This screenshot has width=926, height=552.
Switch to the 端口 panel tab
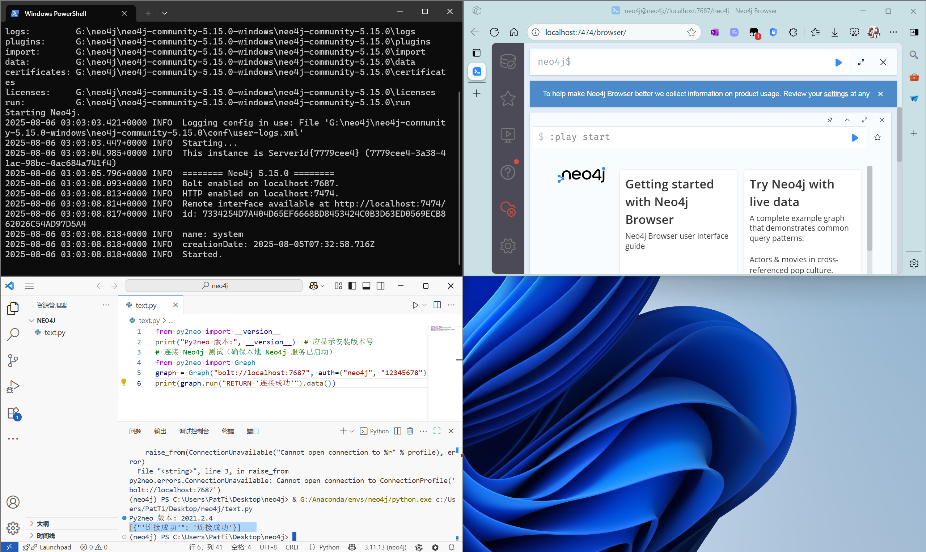pos(253,431)
